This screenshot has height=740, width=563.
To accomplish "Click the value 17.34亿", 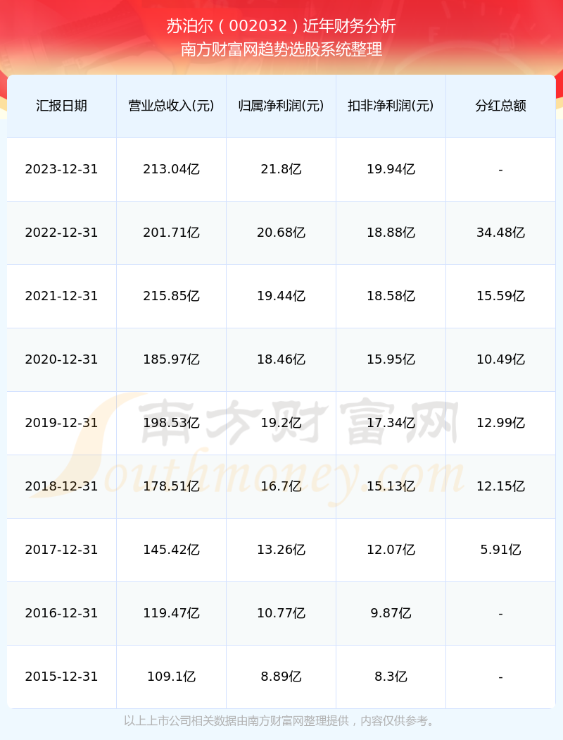I will [x=391, y=423].
